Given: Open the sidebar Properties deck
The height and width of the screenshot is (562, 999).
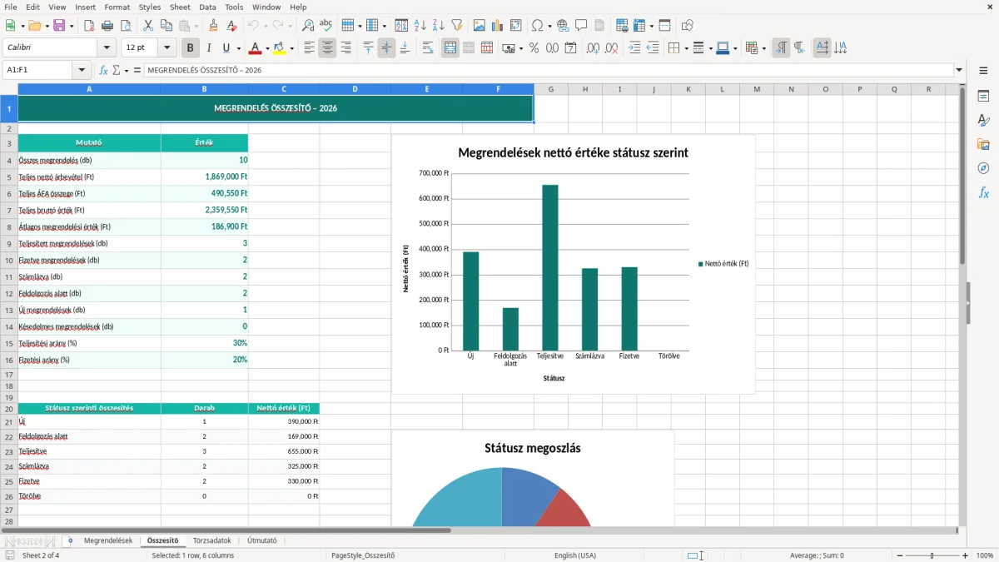Looking at the screenshot, I should [983, 97].
